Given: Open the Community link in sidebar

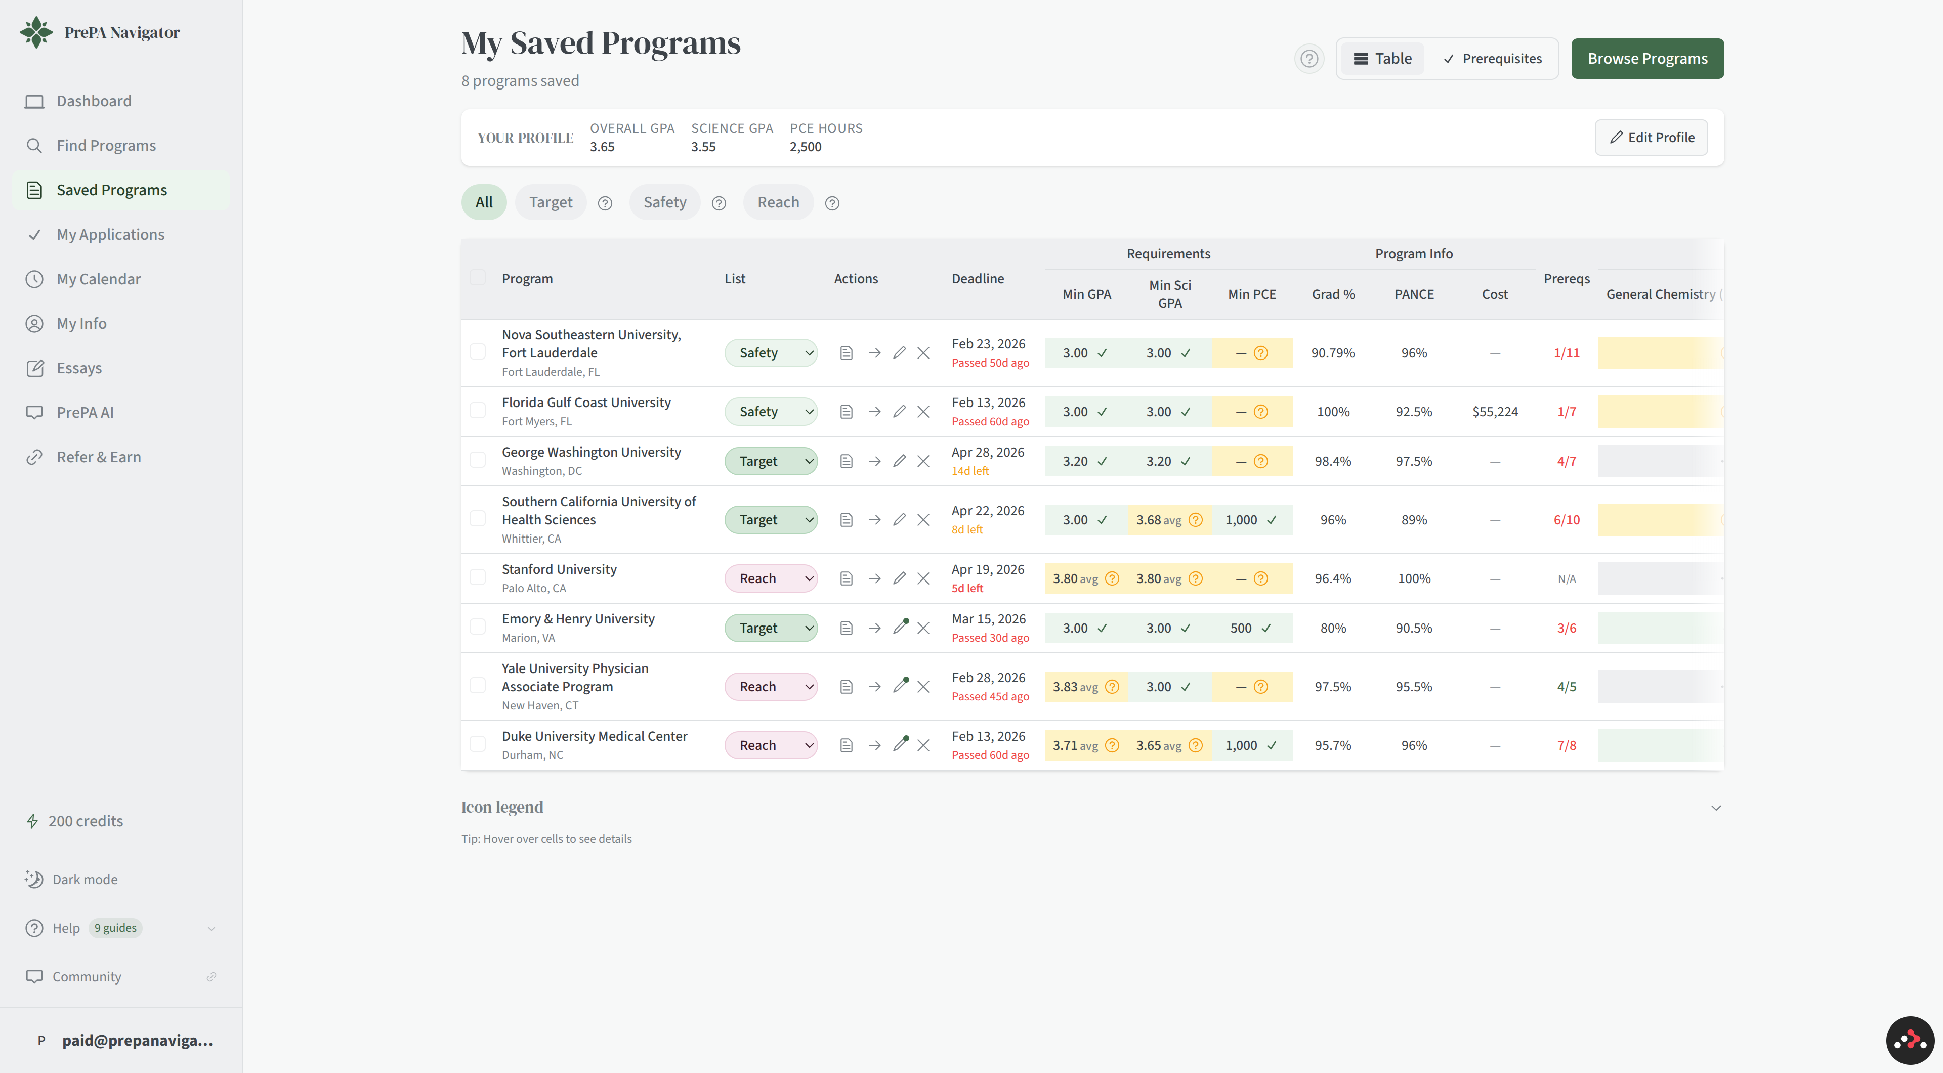Looking at the screenshot, I should [x=121, y=976].
